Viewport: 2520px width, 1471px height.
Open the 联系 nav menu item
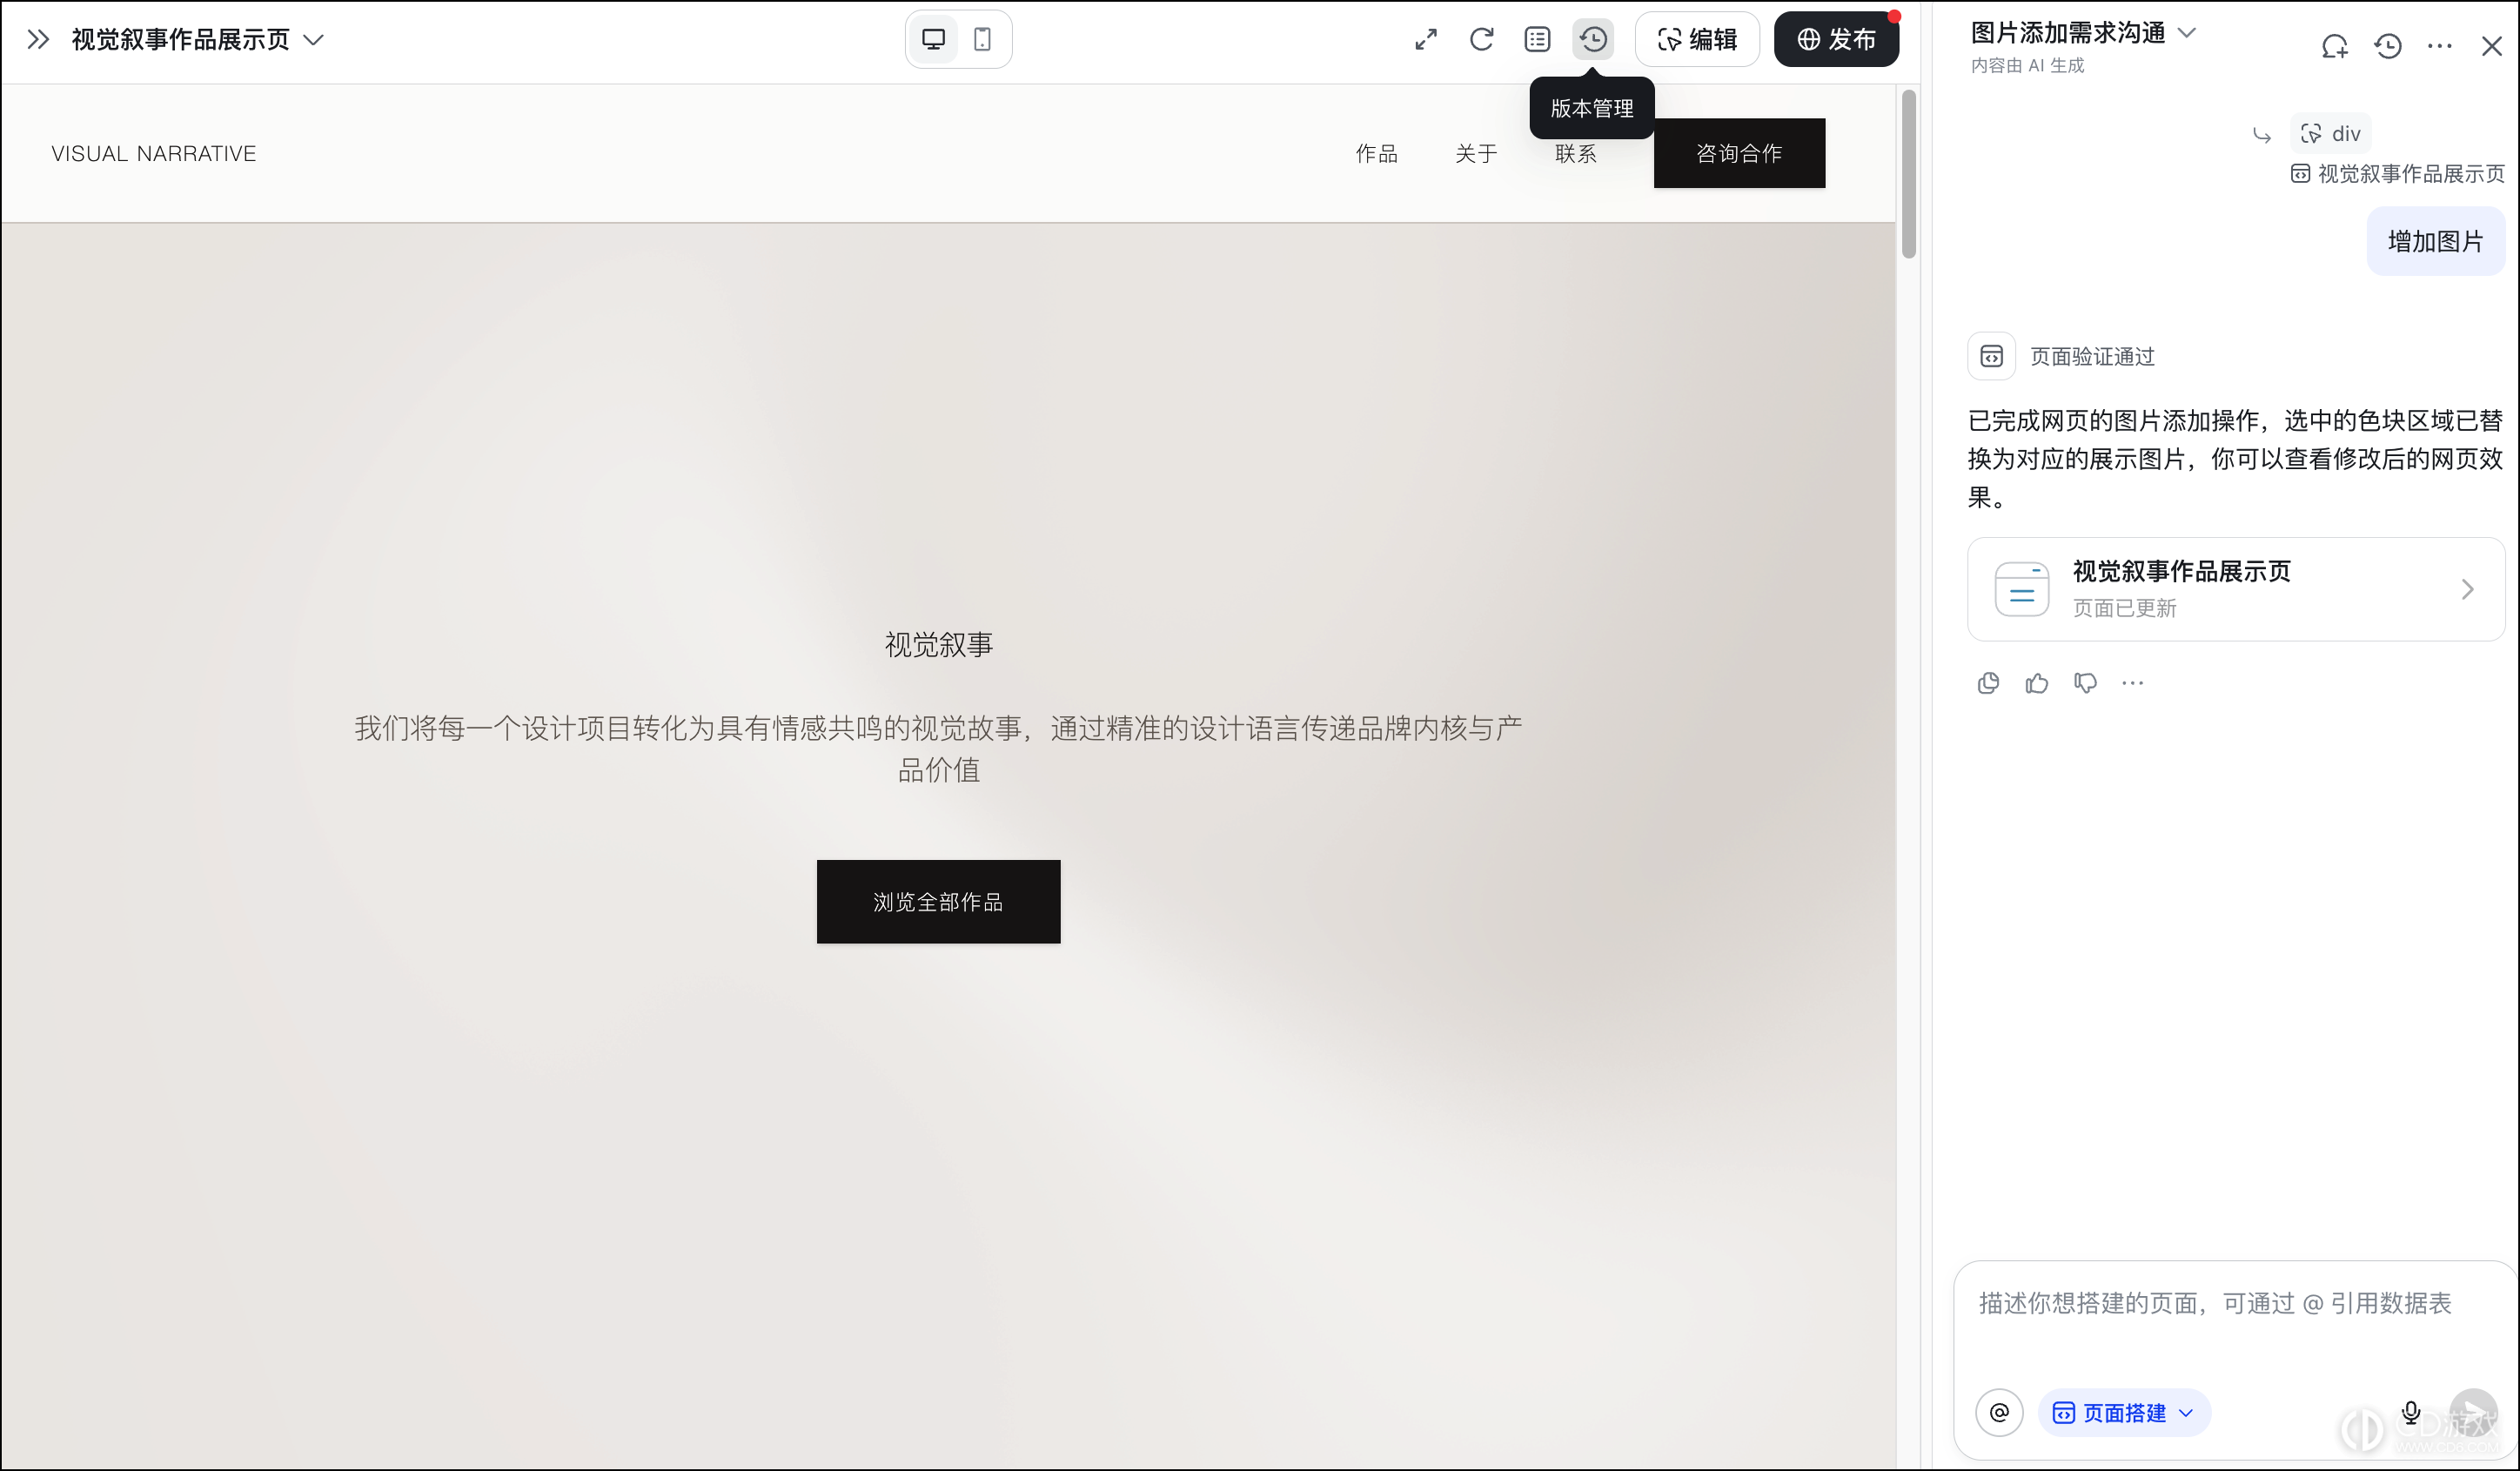[x=1576, y=154]
